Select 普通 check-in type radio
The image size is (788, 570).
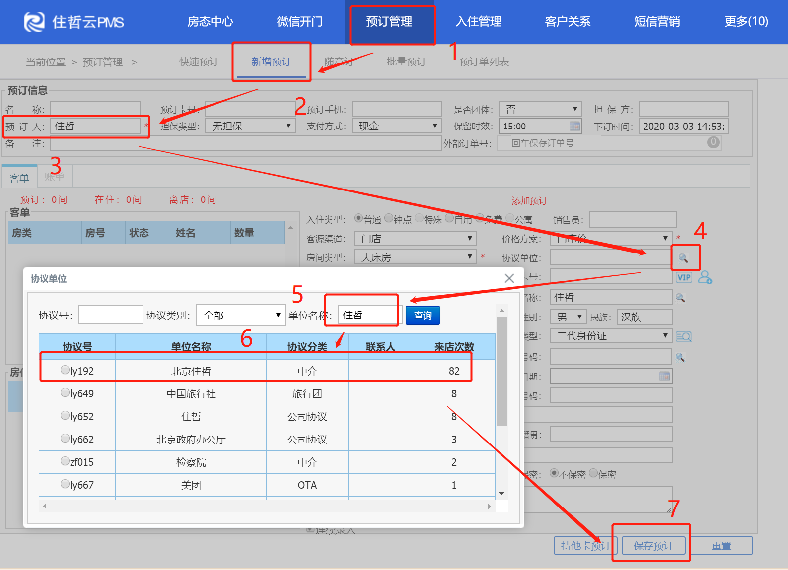(358, 218)
